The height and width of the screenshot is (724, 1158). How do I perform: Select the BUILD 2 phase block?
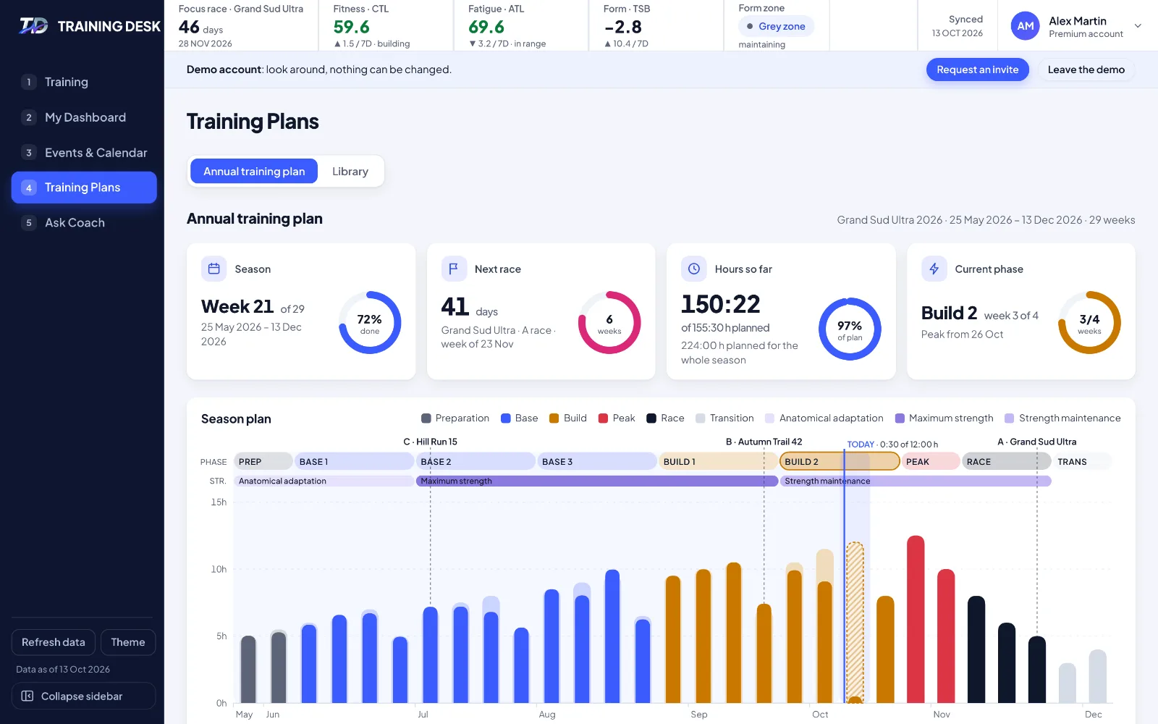click(840, 461)
